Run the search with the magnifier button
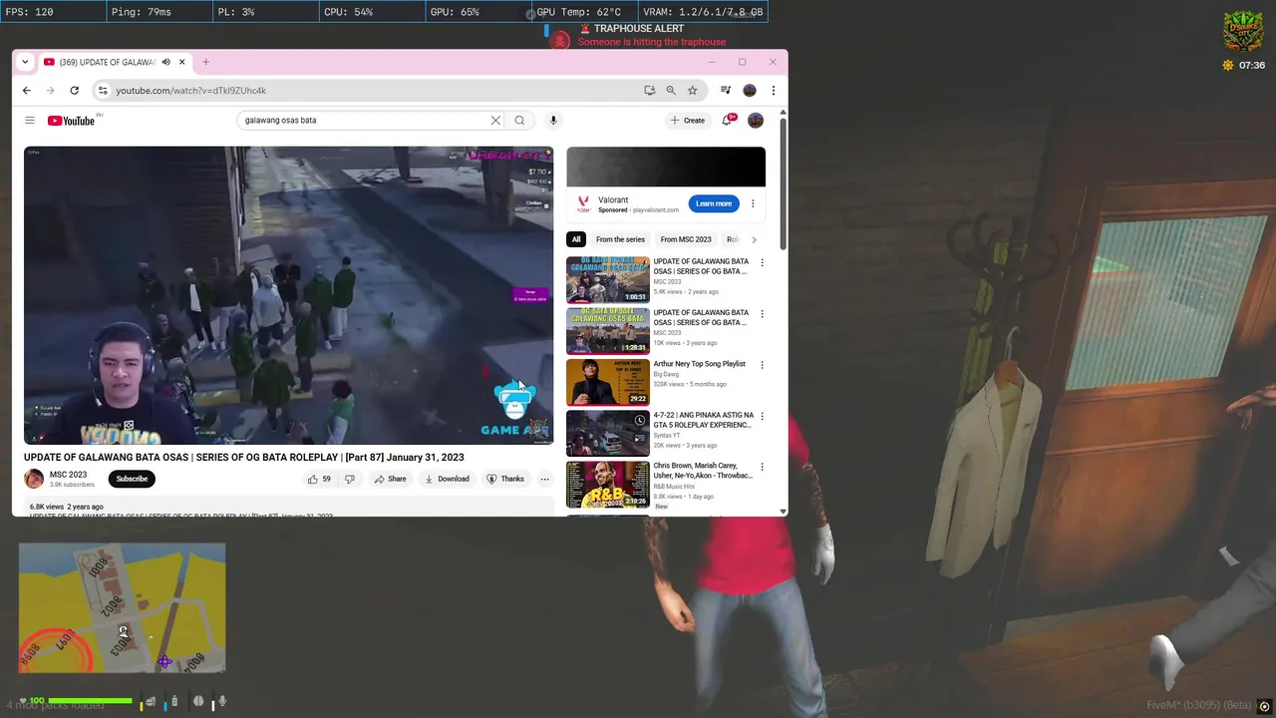The height and width of the screenshot is (718, 1276). 519,121
